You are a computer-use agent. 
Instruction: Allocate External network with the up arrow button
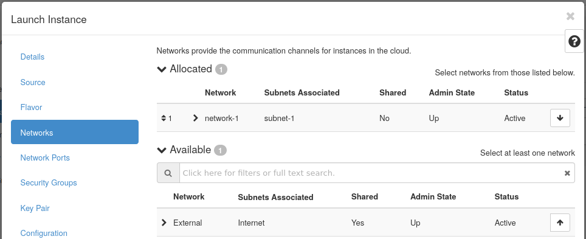coord(560,223)
